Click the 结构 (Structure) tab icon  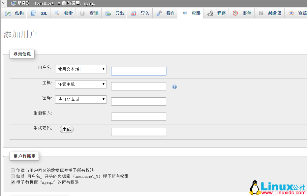click(8, 14)
